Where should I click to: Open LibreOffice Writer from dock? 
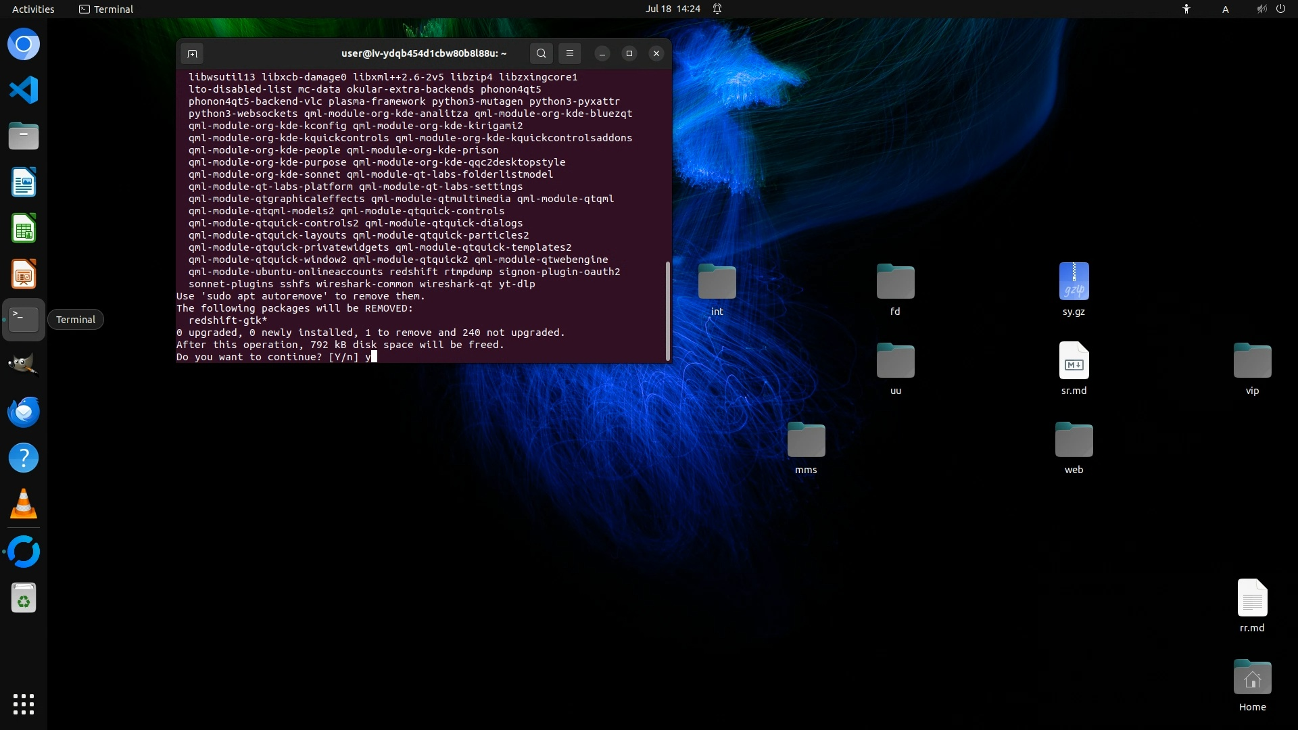(24, 182)
